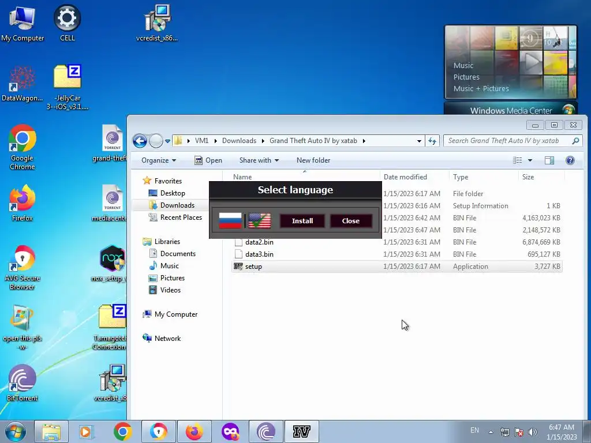Open 'open this pls -w-' desktop icon

point(23,328)
